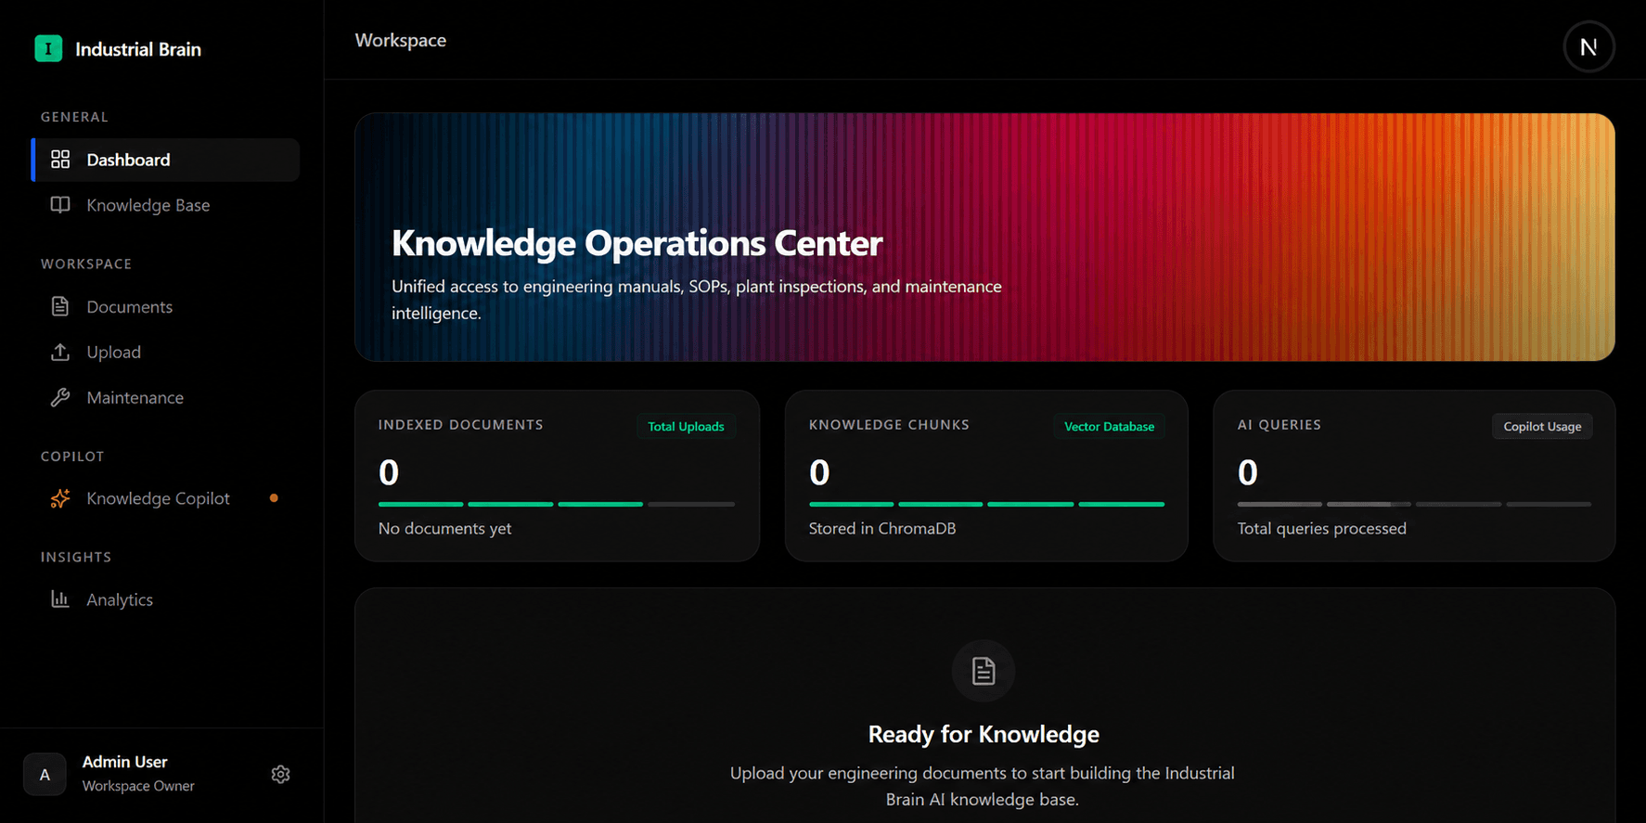The image size is (1646, 823).
Task: Click the round N avatar at top right
Action: (x=1588, y=46)
